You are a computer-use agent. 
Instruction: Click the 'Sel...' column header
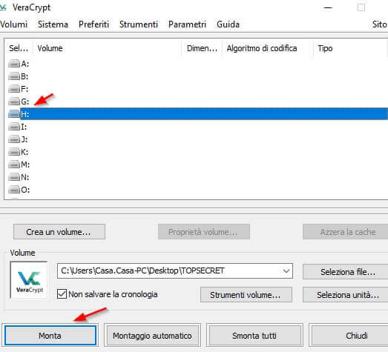19,48
